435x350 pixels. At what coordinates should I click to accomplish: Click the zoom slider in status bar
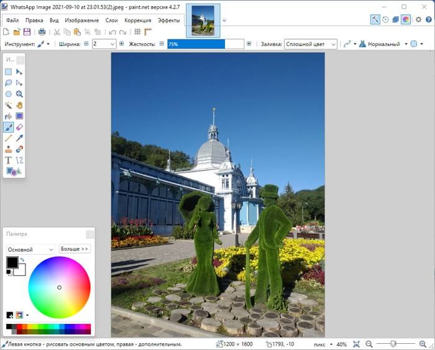tap(393, 344)
